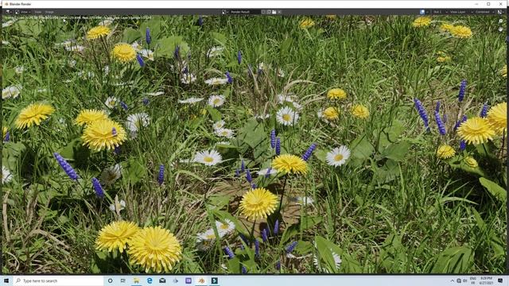Click the zoom magnifier gizmo on image
This screenshot has height=286, width=509.
(x=501, y=21)
